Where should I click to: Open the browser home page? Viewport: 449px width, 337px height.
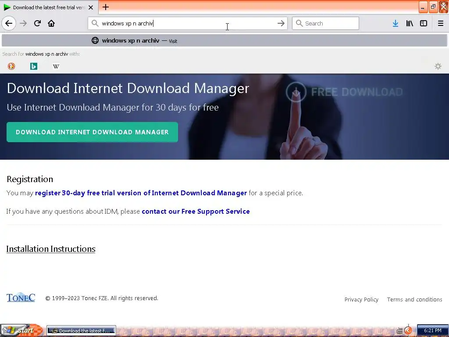coord(51,23)
